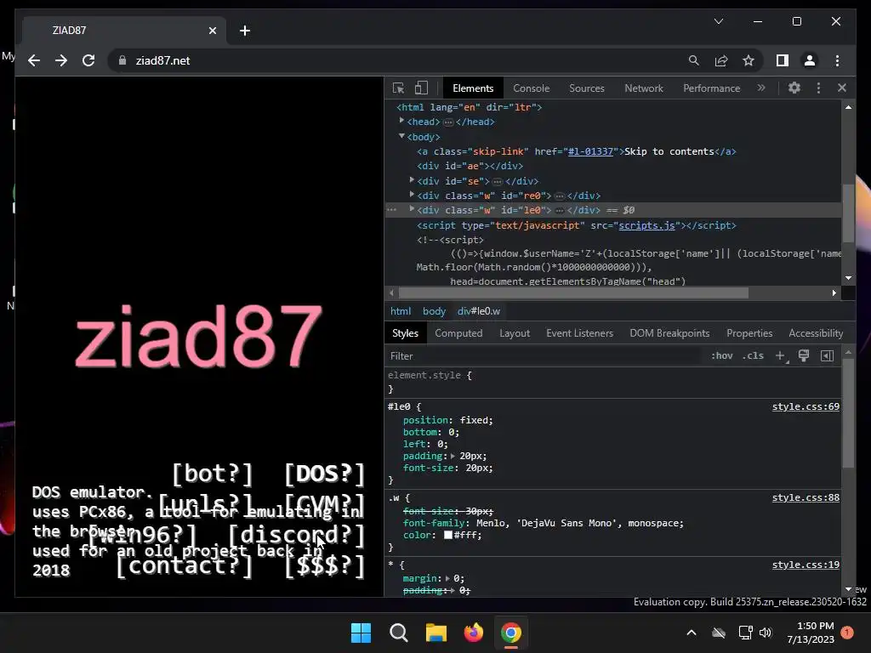Screen dimensions: 871x653
Task: Open the Properties pane tab
Action: pyautogui.click(x=749, y=333)
